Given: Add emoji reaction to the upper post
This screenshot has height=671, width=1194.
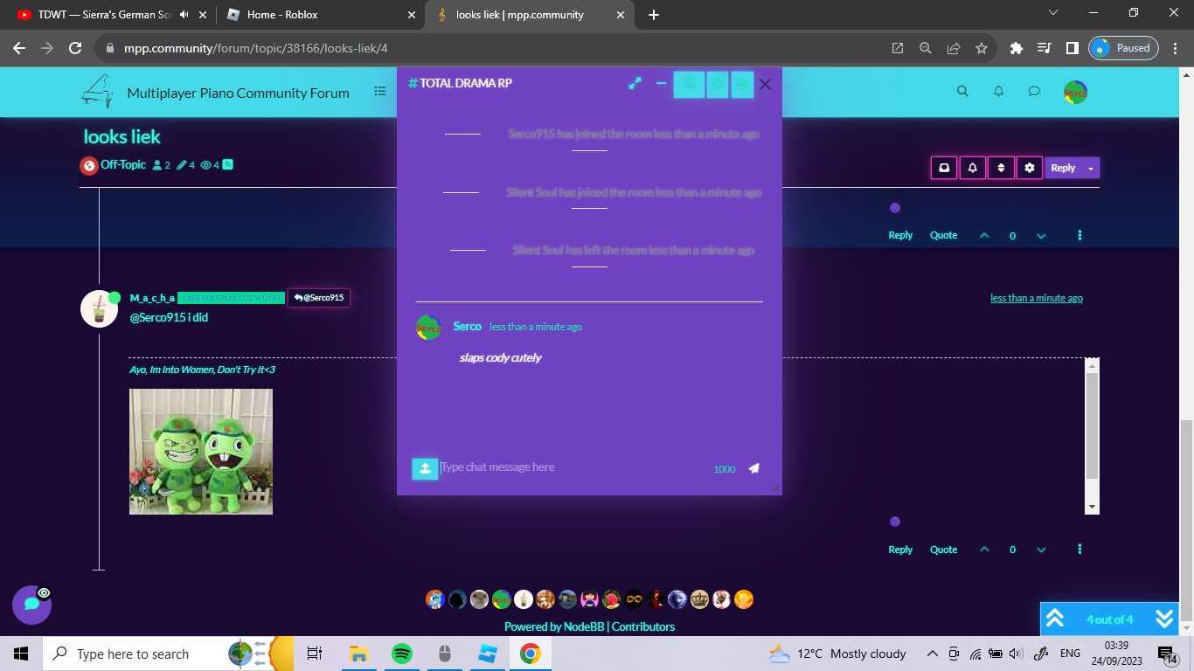Looking at the screenshot, I should click(894, 208).
